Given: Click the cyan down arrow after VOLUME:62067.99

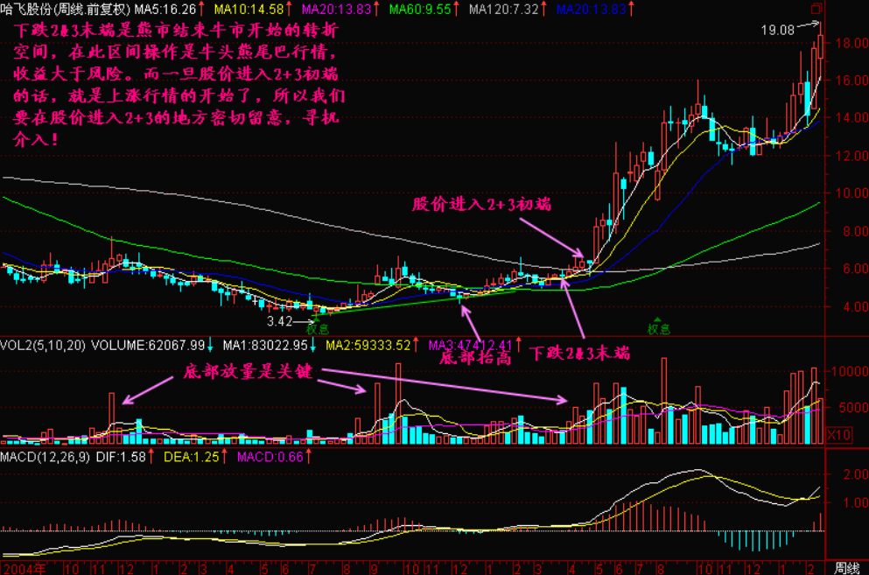Looking at the screenshot, I should pyautogui.click(x=210, y=346).
